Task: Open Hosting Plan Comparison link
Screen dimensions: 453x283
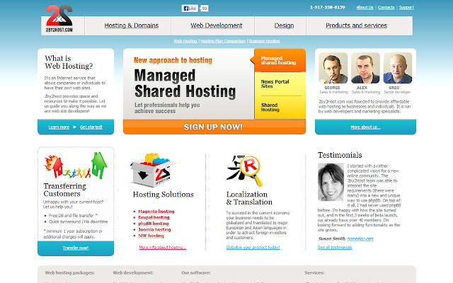Action: pos(223,41)
